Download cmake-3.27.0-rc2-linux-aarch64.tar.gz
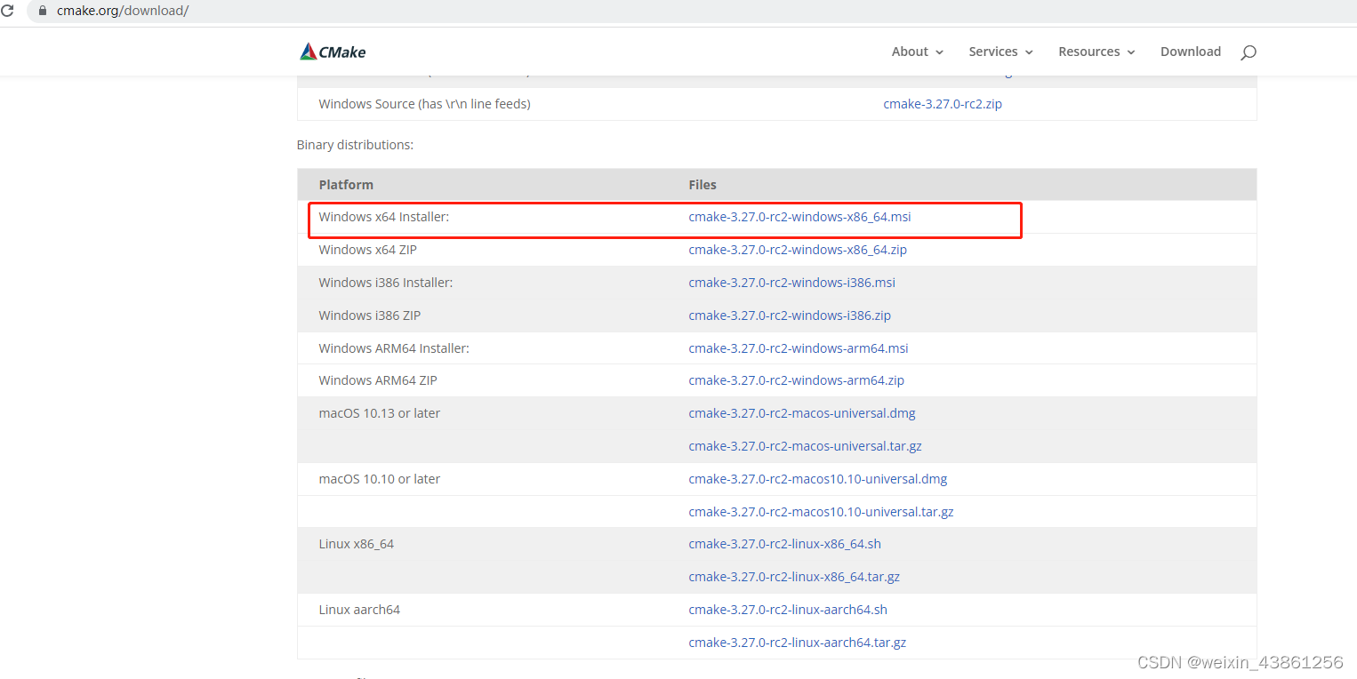 pyautogui.click(x=798, y=643)
